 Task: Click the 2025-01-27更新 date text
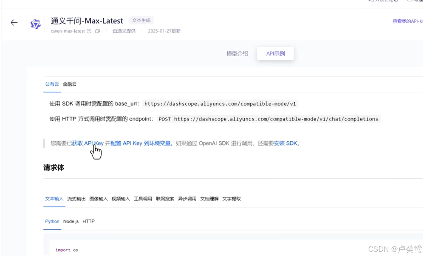point(164,31)
